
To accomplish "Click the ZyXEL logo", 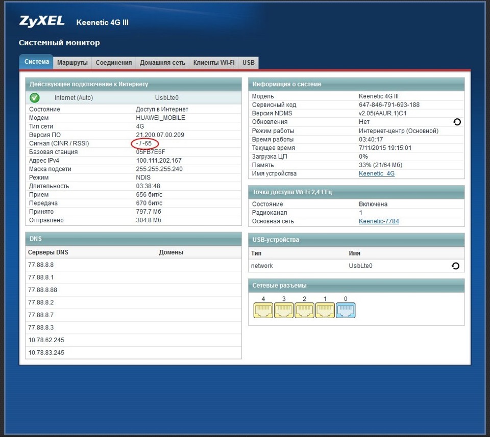I will coord(42,21).
